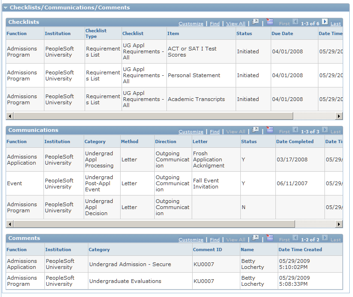Open Comments grid in new window icon
The width and height of the screenshot is (353, 297).
[255, 238]
